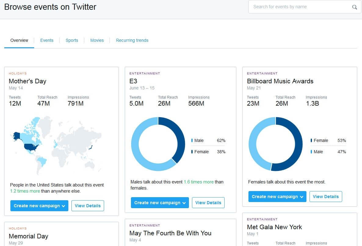The width and height of the screenshot is (362, 246).
Task: Click the search magnifier icon
Action: pos(354,7)
